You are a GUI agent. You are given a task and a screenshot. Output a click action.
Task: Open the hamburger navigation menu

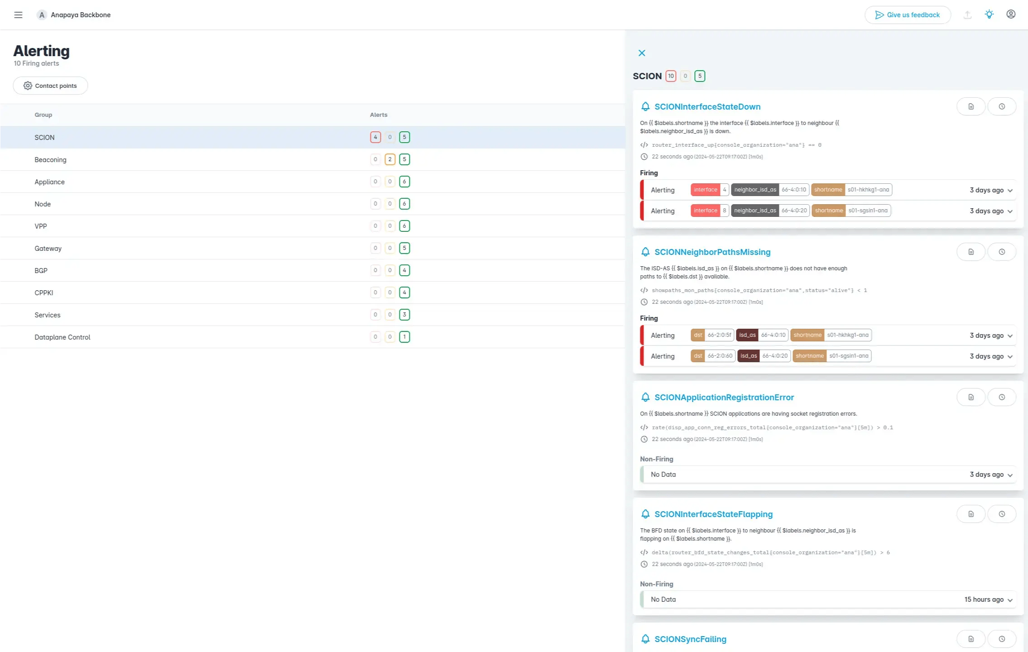click(18, 14)
